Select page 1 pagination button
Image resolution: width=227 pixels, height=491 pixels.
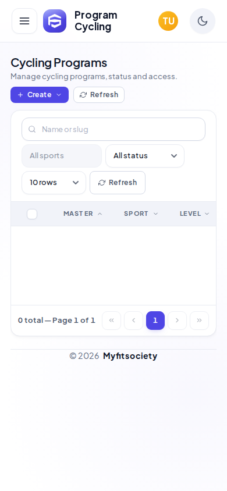pos(155,321)
